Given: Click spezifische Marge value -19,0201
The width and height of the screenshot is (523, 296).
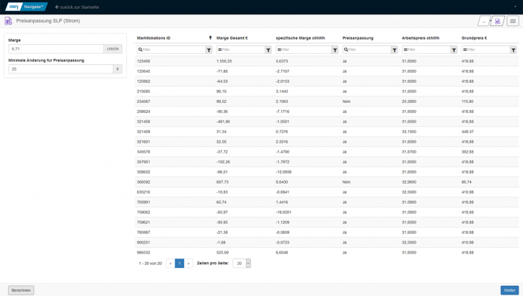Looking at the screenshot, I should (284, 212).
